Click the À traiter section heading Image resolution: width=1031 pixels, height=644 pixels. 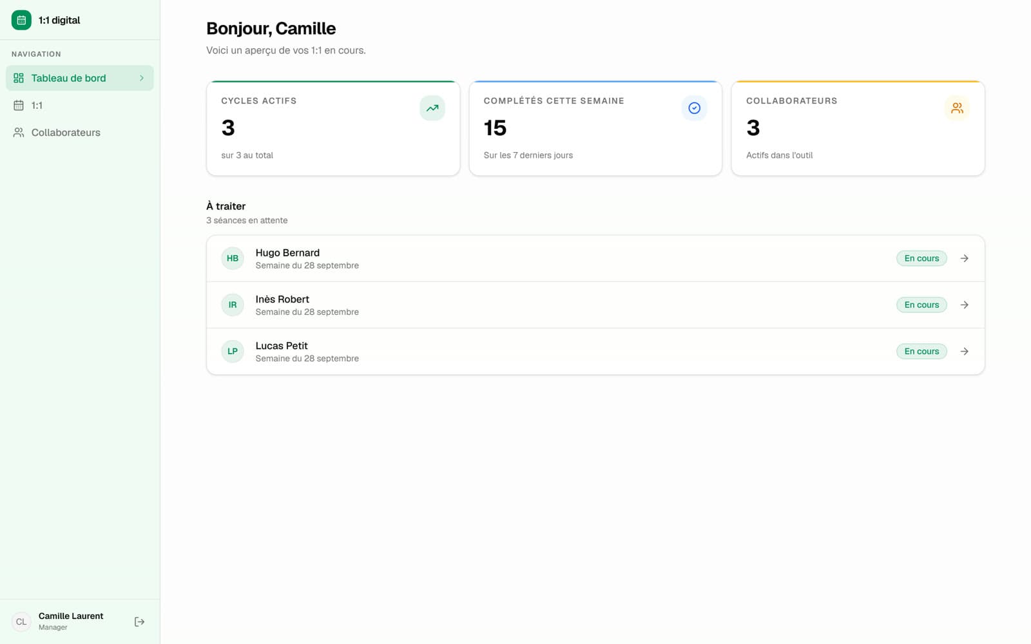point(226,206)
